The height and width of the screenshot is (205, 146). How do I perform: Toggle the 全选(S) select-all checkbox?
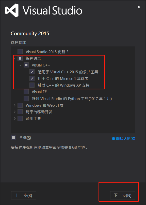13,138
